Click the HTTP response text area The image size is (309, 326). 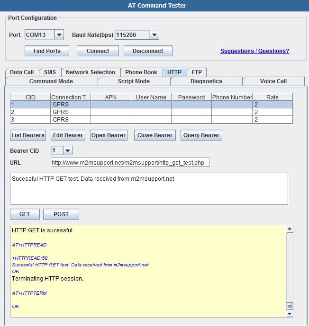coord(149,189)
